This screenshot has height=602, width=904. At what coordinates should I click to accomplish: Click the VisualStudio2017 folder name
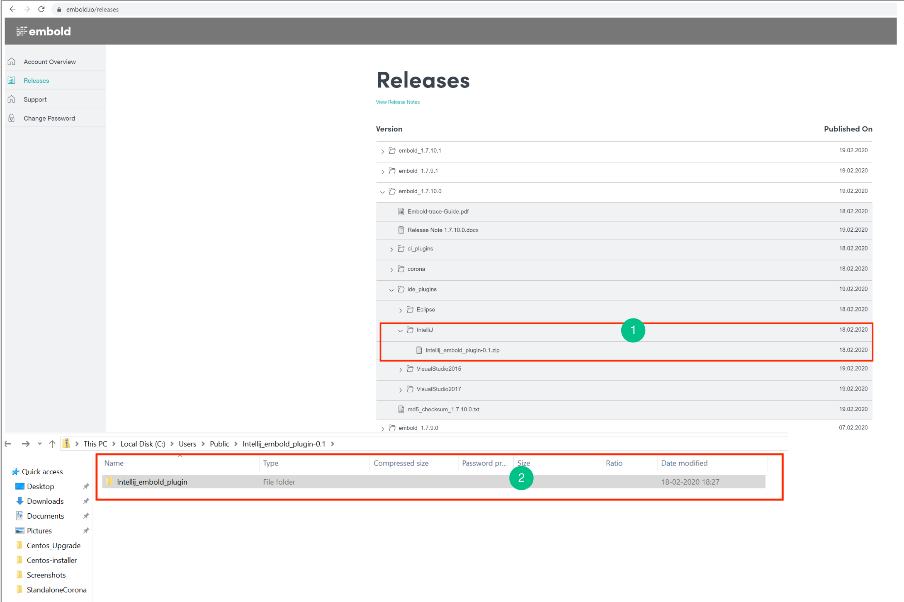[x=439, y=389]
